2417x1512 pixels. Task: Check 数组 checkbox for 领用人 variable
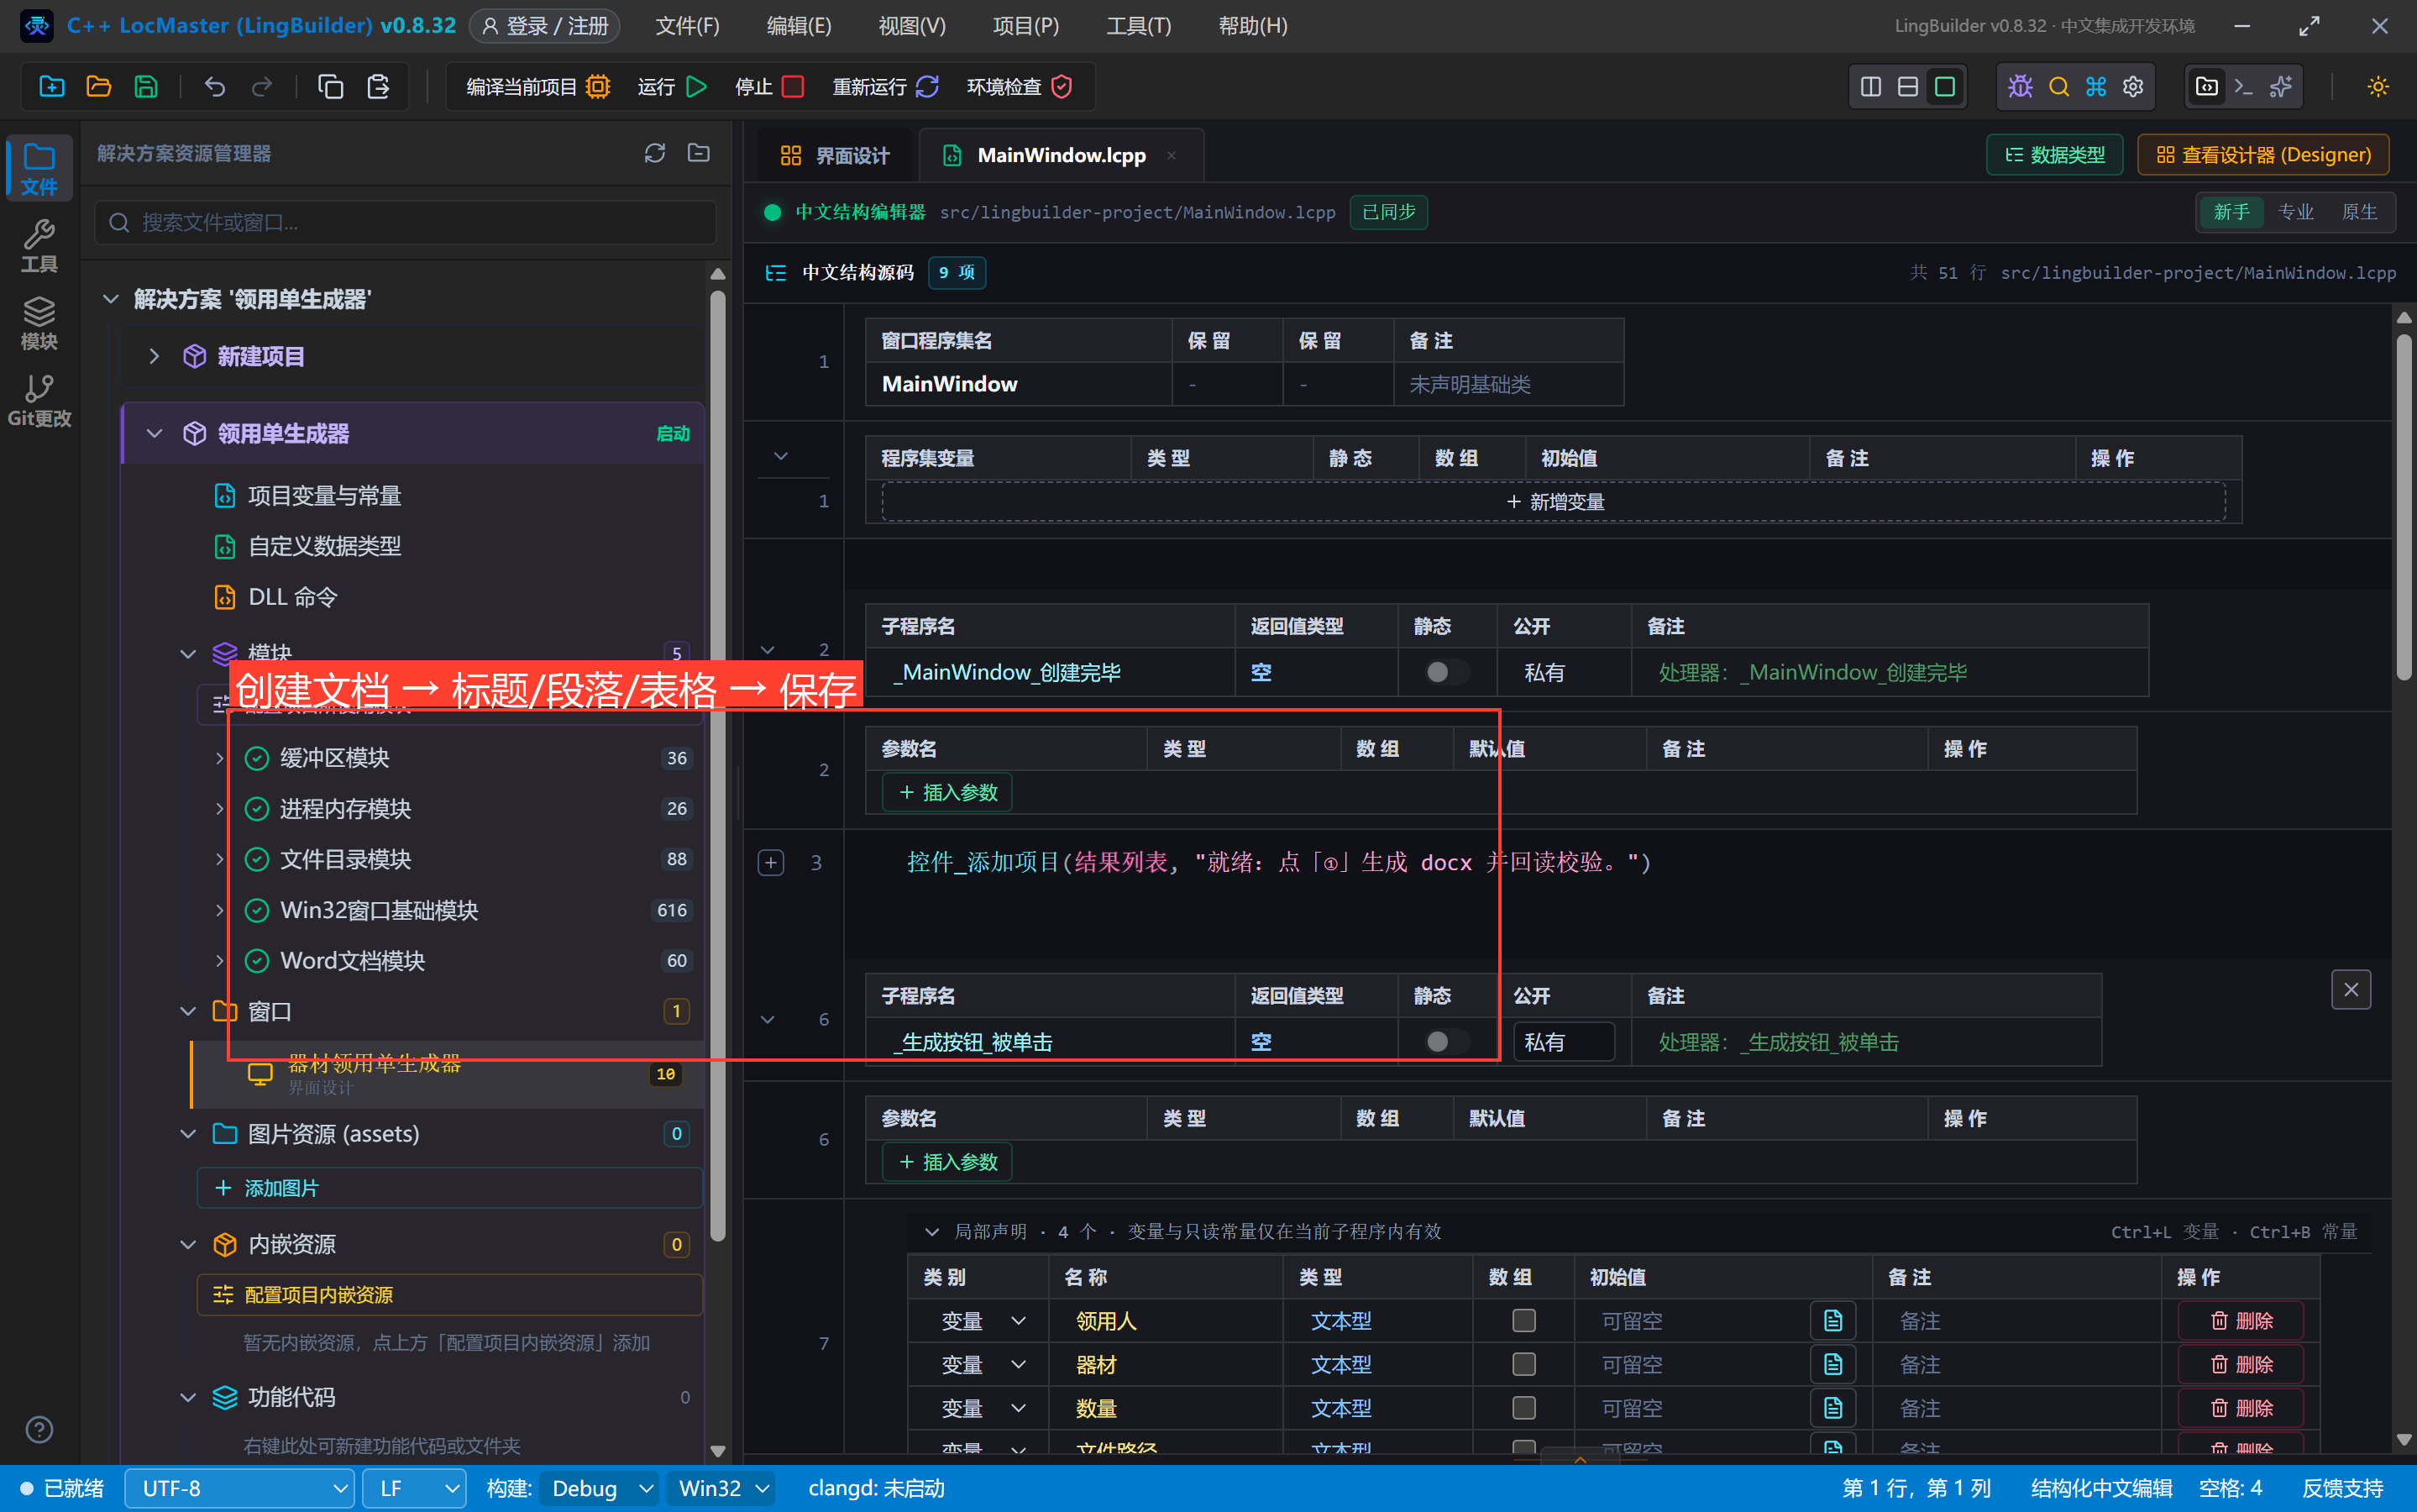click(1523, 1321)
